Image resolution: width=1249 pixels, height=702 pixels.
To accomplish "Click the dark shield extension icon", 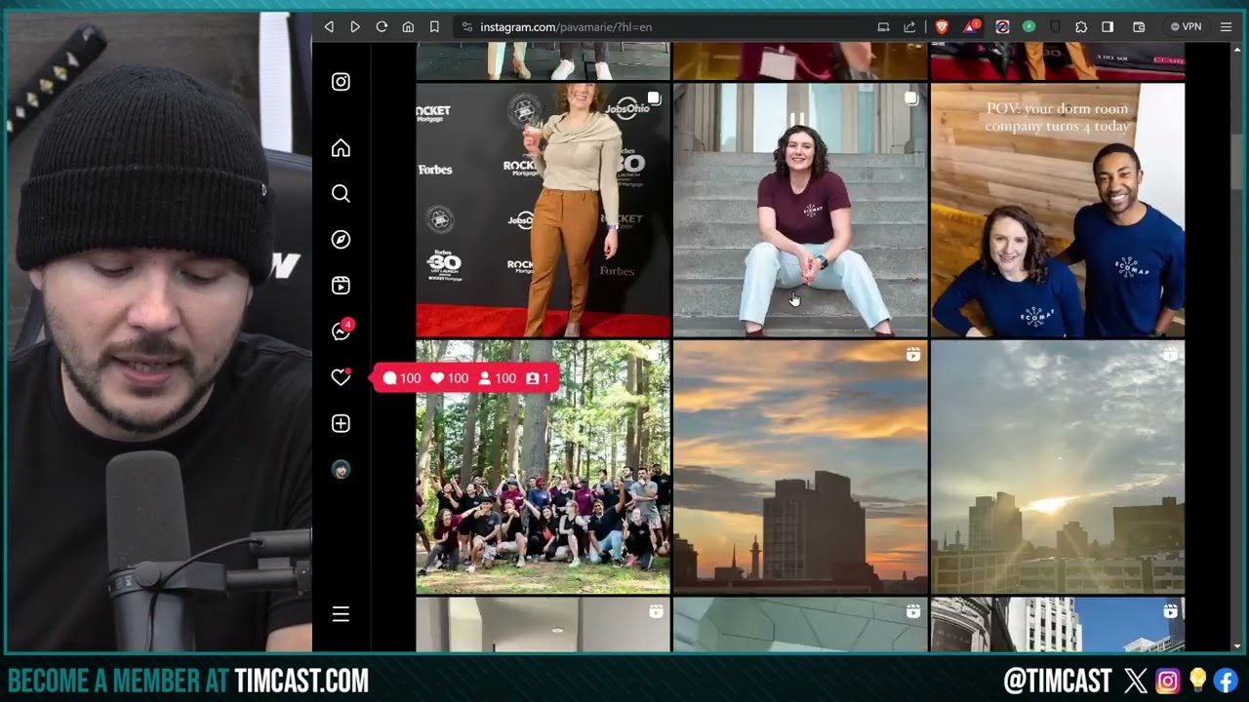I will pos(1055,27).
